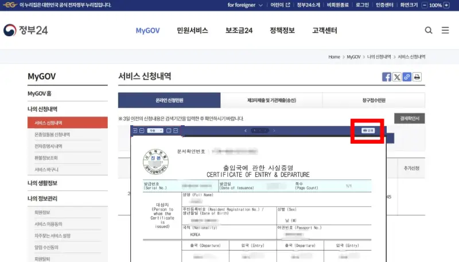Click 'CERTIFICATE OF ENTRY & DEPARTURE' title text
The width and height of the screenshot is (459, 262).
coord(258,175)
